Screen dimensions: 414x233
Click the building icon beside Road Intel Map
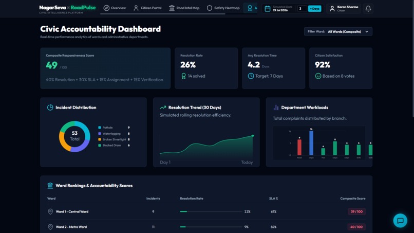click(172, 8)
